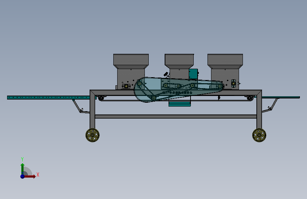Select the transparent chain guard cover
Viewport: 307px width, 199px height.
coord(178,89)
